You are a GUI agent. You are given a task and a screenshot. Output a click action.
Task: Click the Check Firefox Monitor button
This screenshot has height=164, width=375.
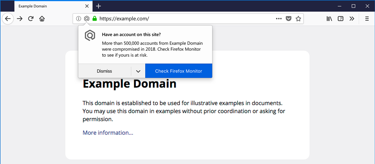[x=179, y=71]
